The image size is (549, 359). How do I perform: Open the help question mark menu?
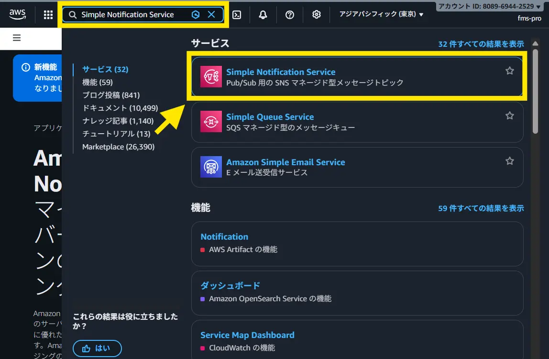tap(290, 15)
